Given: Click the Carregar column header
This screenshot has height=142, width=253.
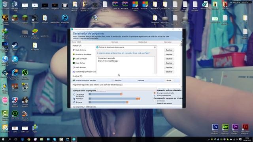Looking at the screenshot, I should [115, 42].
